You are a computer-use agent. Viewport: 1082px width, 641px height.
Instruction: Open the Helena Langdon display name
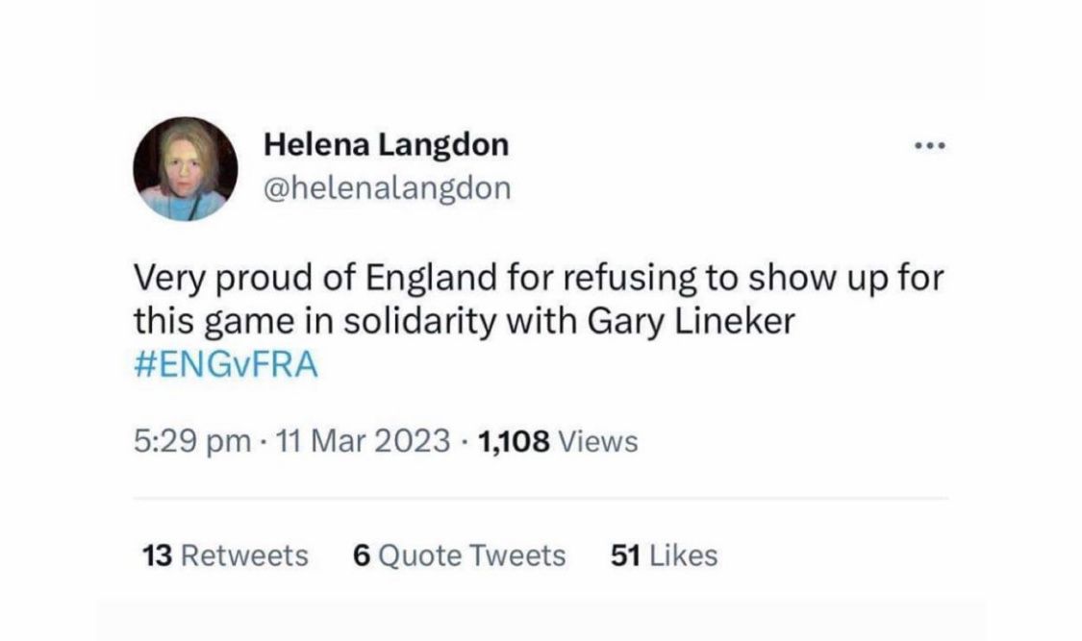pyautogui.click(x=387, y=145)
